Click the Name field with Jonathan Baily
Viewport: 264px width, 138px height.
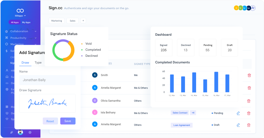tap(47, 80)
